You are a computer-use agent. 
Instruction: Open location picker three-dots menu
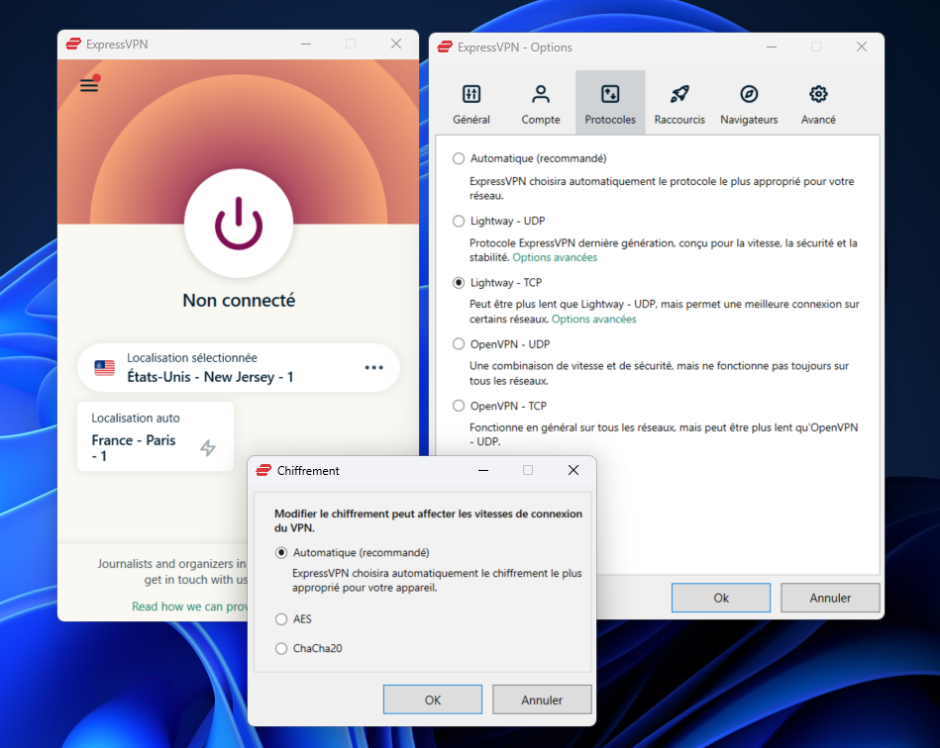point(374,367)
